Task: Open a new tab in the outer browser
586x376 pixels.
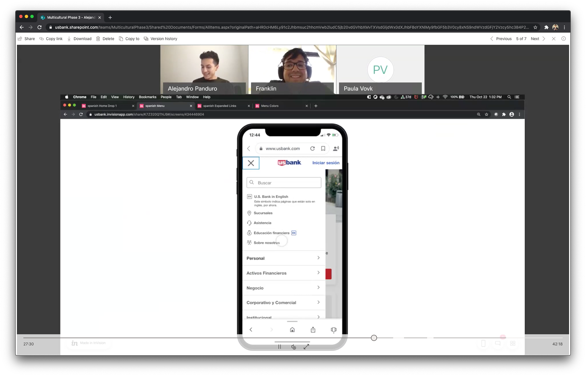Action: 110,17
